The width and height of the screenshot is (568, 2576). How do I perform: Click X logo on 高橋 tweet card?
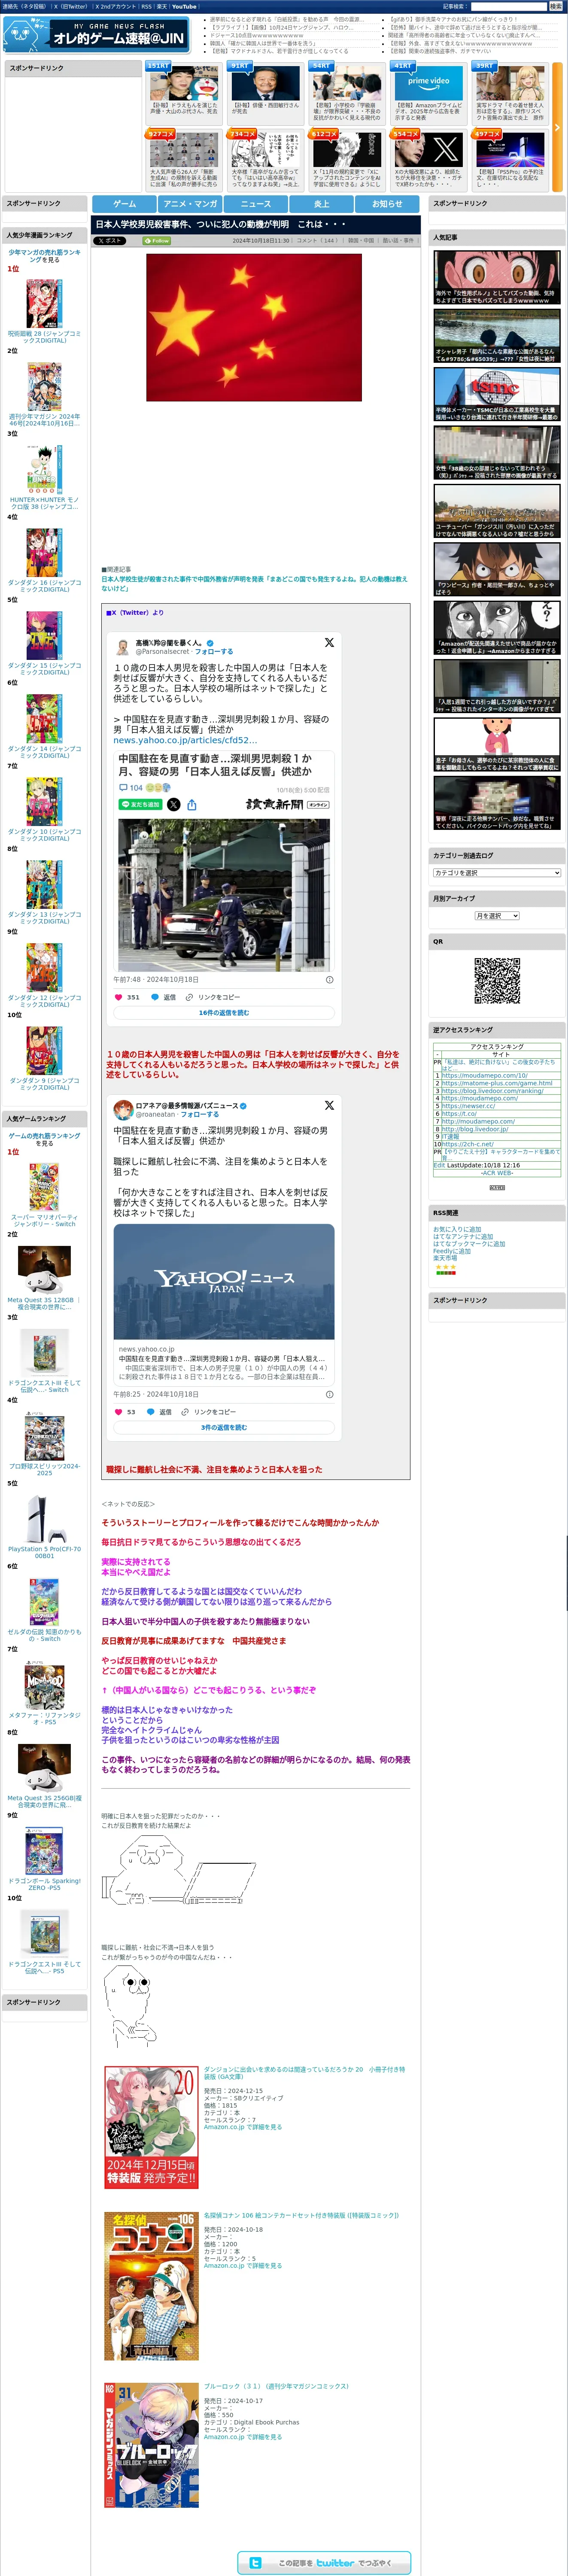(329, 643)
